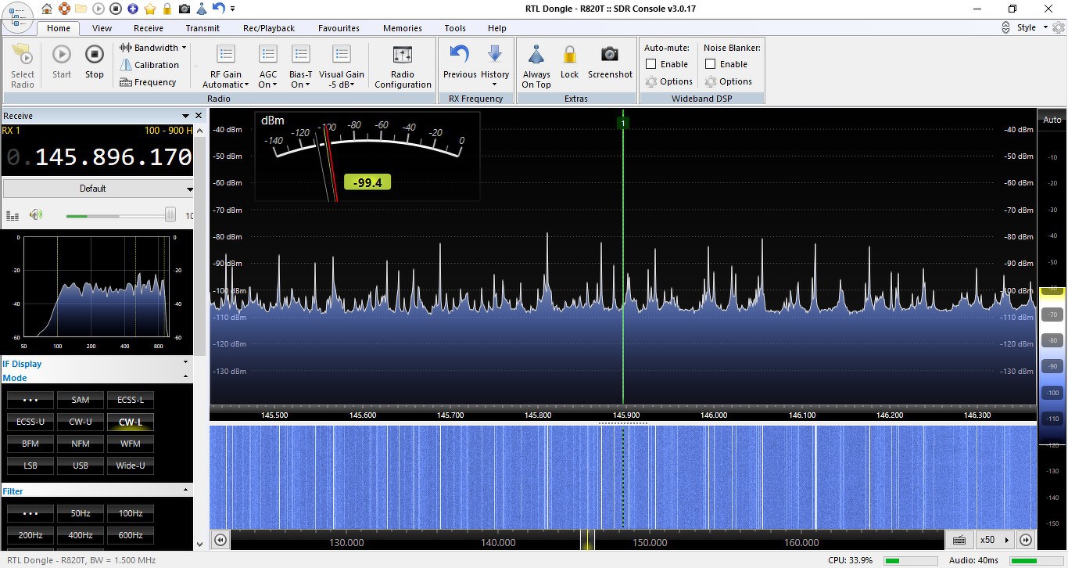Click the equalizer bars icon
This screenshot has height=568, width=1068.
coord(13,216)
